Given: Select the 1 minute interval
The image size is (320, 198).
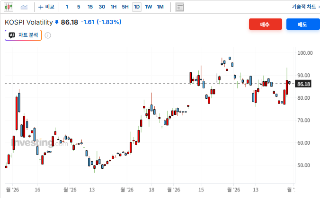Looking at the screenshot, I should (67, 7).
